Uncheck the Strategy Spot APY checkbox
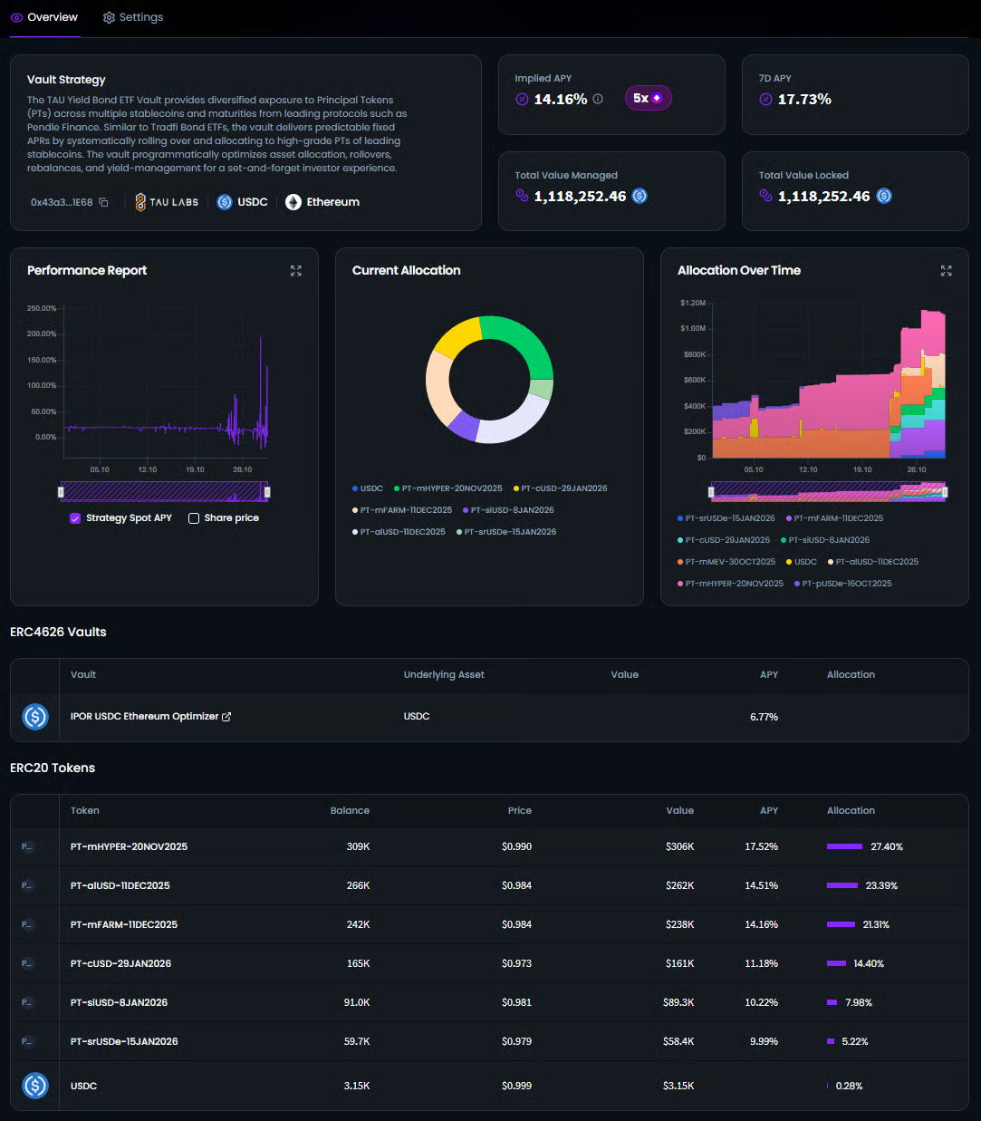The image size is (981, 1121). pos(75,518)
